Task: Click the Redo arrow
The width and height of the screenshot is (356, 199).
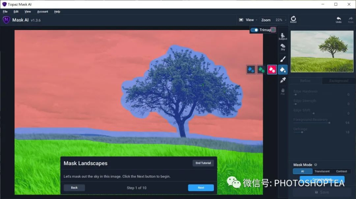Action: (x=350, y=20)
